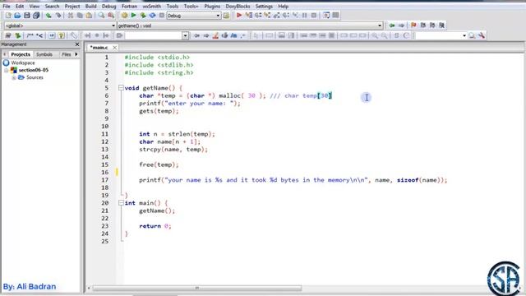Image resolution: width=526 pixels, height=296 pixels.
Task: Click the Debugging windows icon
Action: click(326, 16)
